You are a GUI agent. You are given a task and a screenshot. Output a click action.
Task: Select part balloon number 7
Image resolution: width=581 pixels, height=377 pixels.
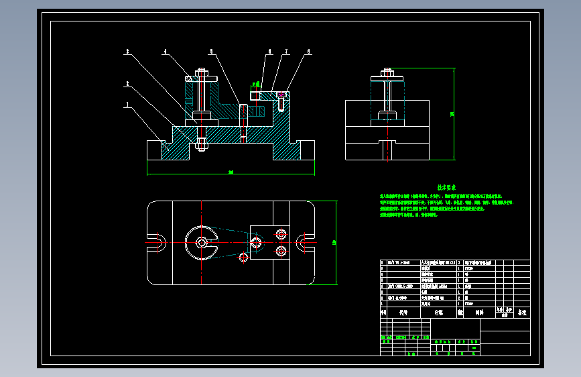[x=286, y=51]
